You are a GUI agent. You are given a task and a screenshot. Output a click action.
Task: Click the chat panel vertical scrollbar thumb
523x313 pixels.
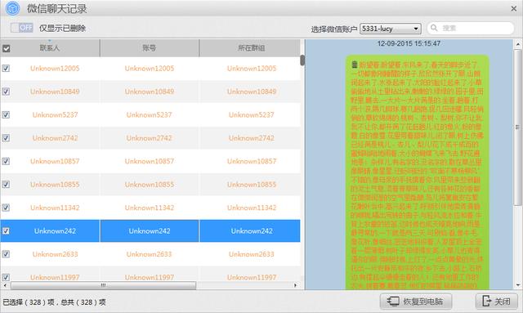tap(517, 127)
